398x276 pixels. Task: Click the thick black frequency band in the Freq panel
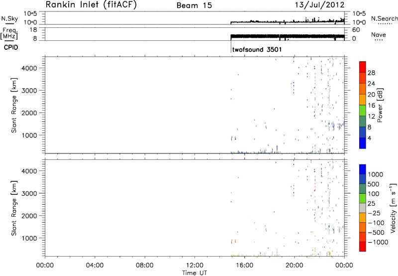tap(288, 36)
